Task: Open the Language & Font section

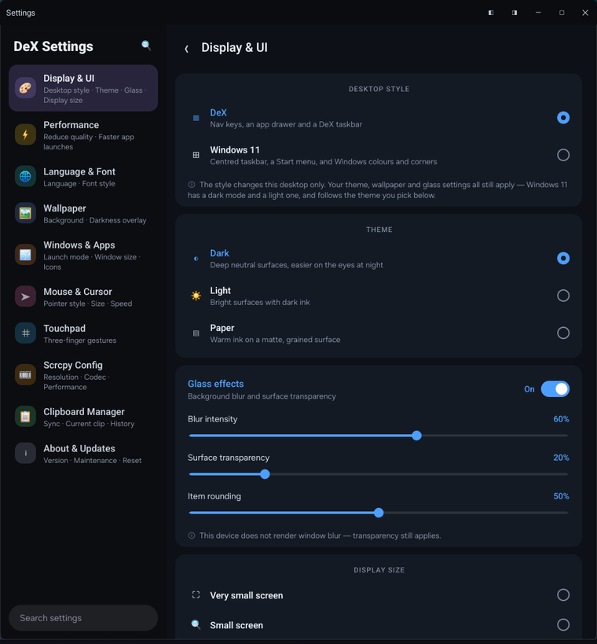Action: click(83, 177)
